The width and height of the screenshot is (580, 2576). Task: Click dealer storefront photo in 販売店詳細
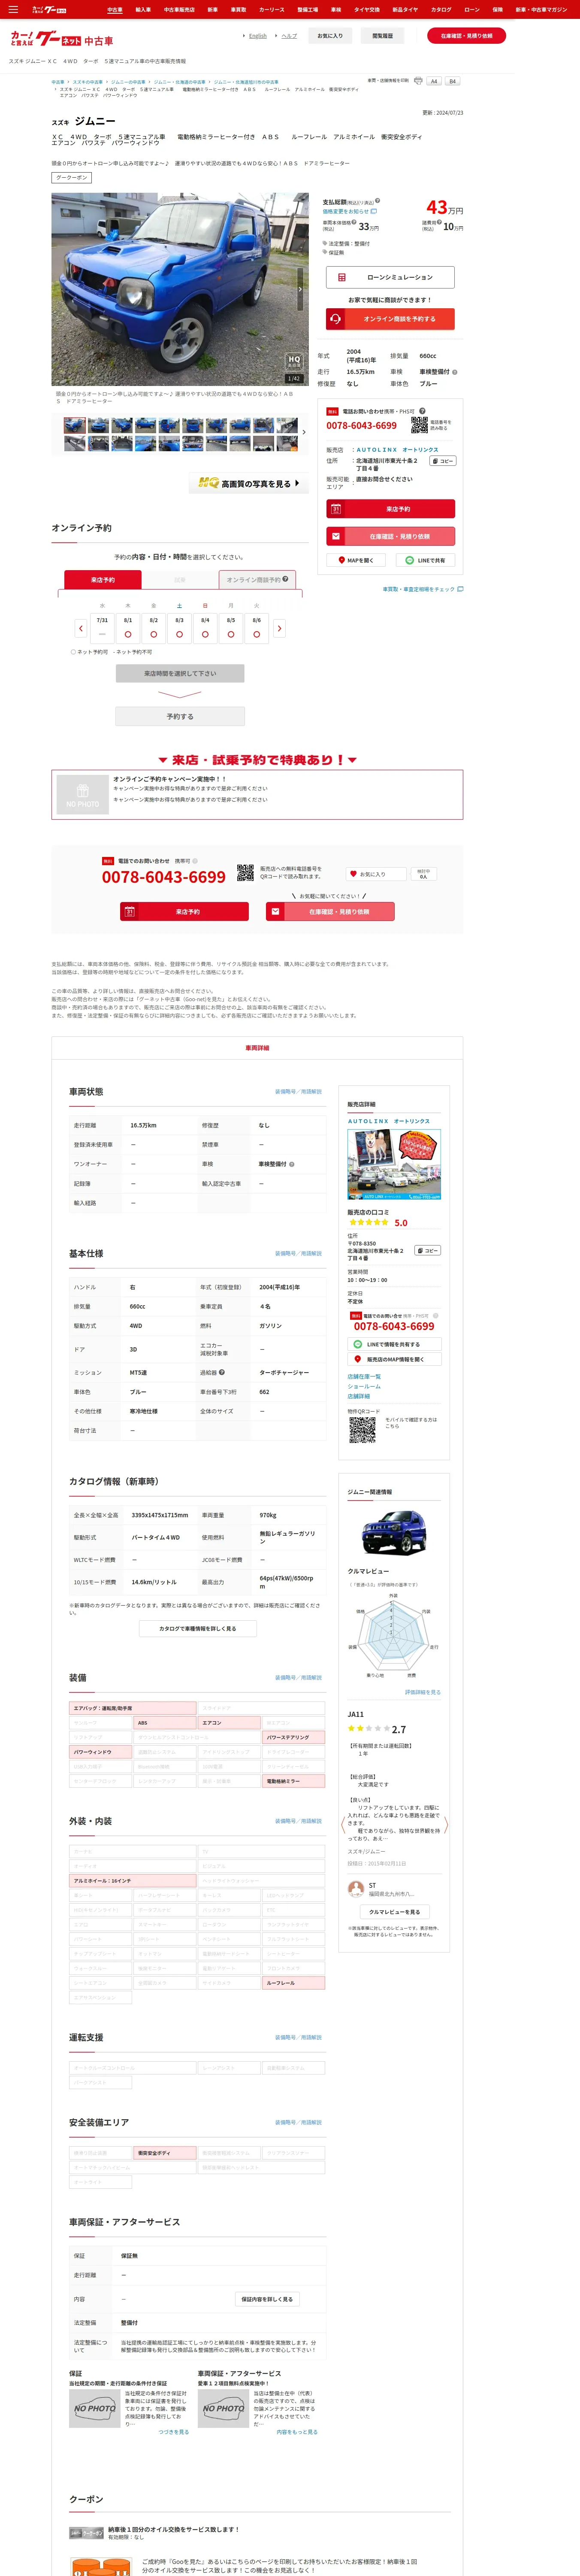tap(394, 1164)
